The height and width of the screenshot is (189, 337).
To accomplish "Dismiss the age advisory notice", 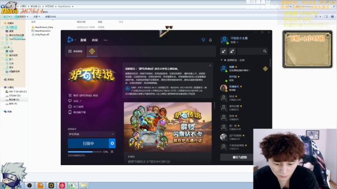I will click(x=210, y=65).
